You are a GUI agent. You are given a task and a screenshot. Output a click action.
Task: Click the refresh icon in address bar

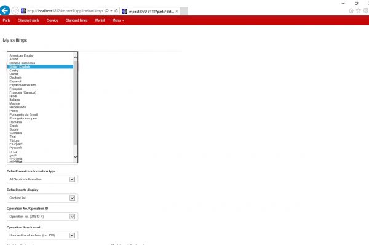pyautogui.click(x=116, y=11)
